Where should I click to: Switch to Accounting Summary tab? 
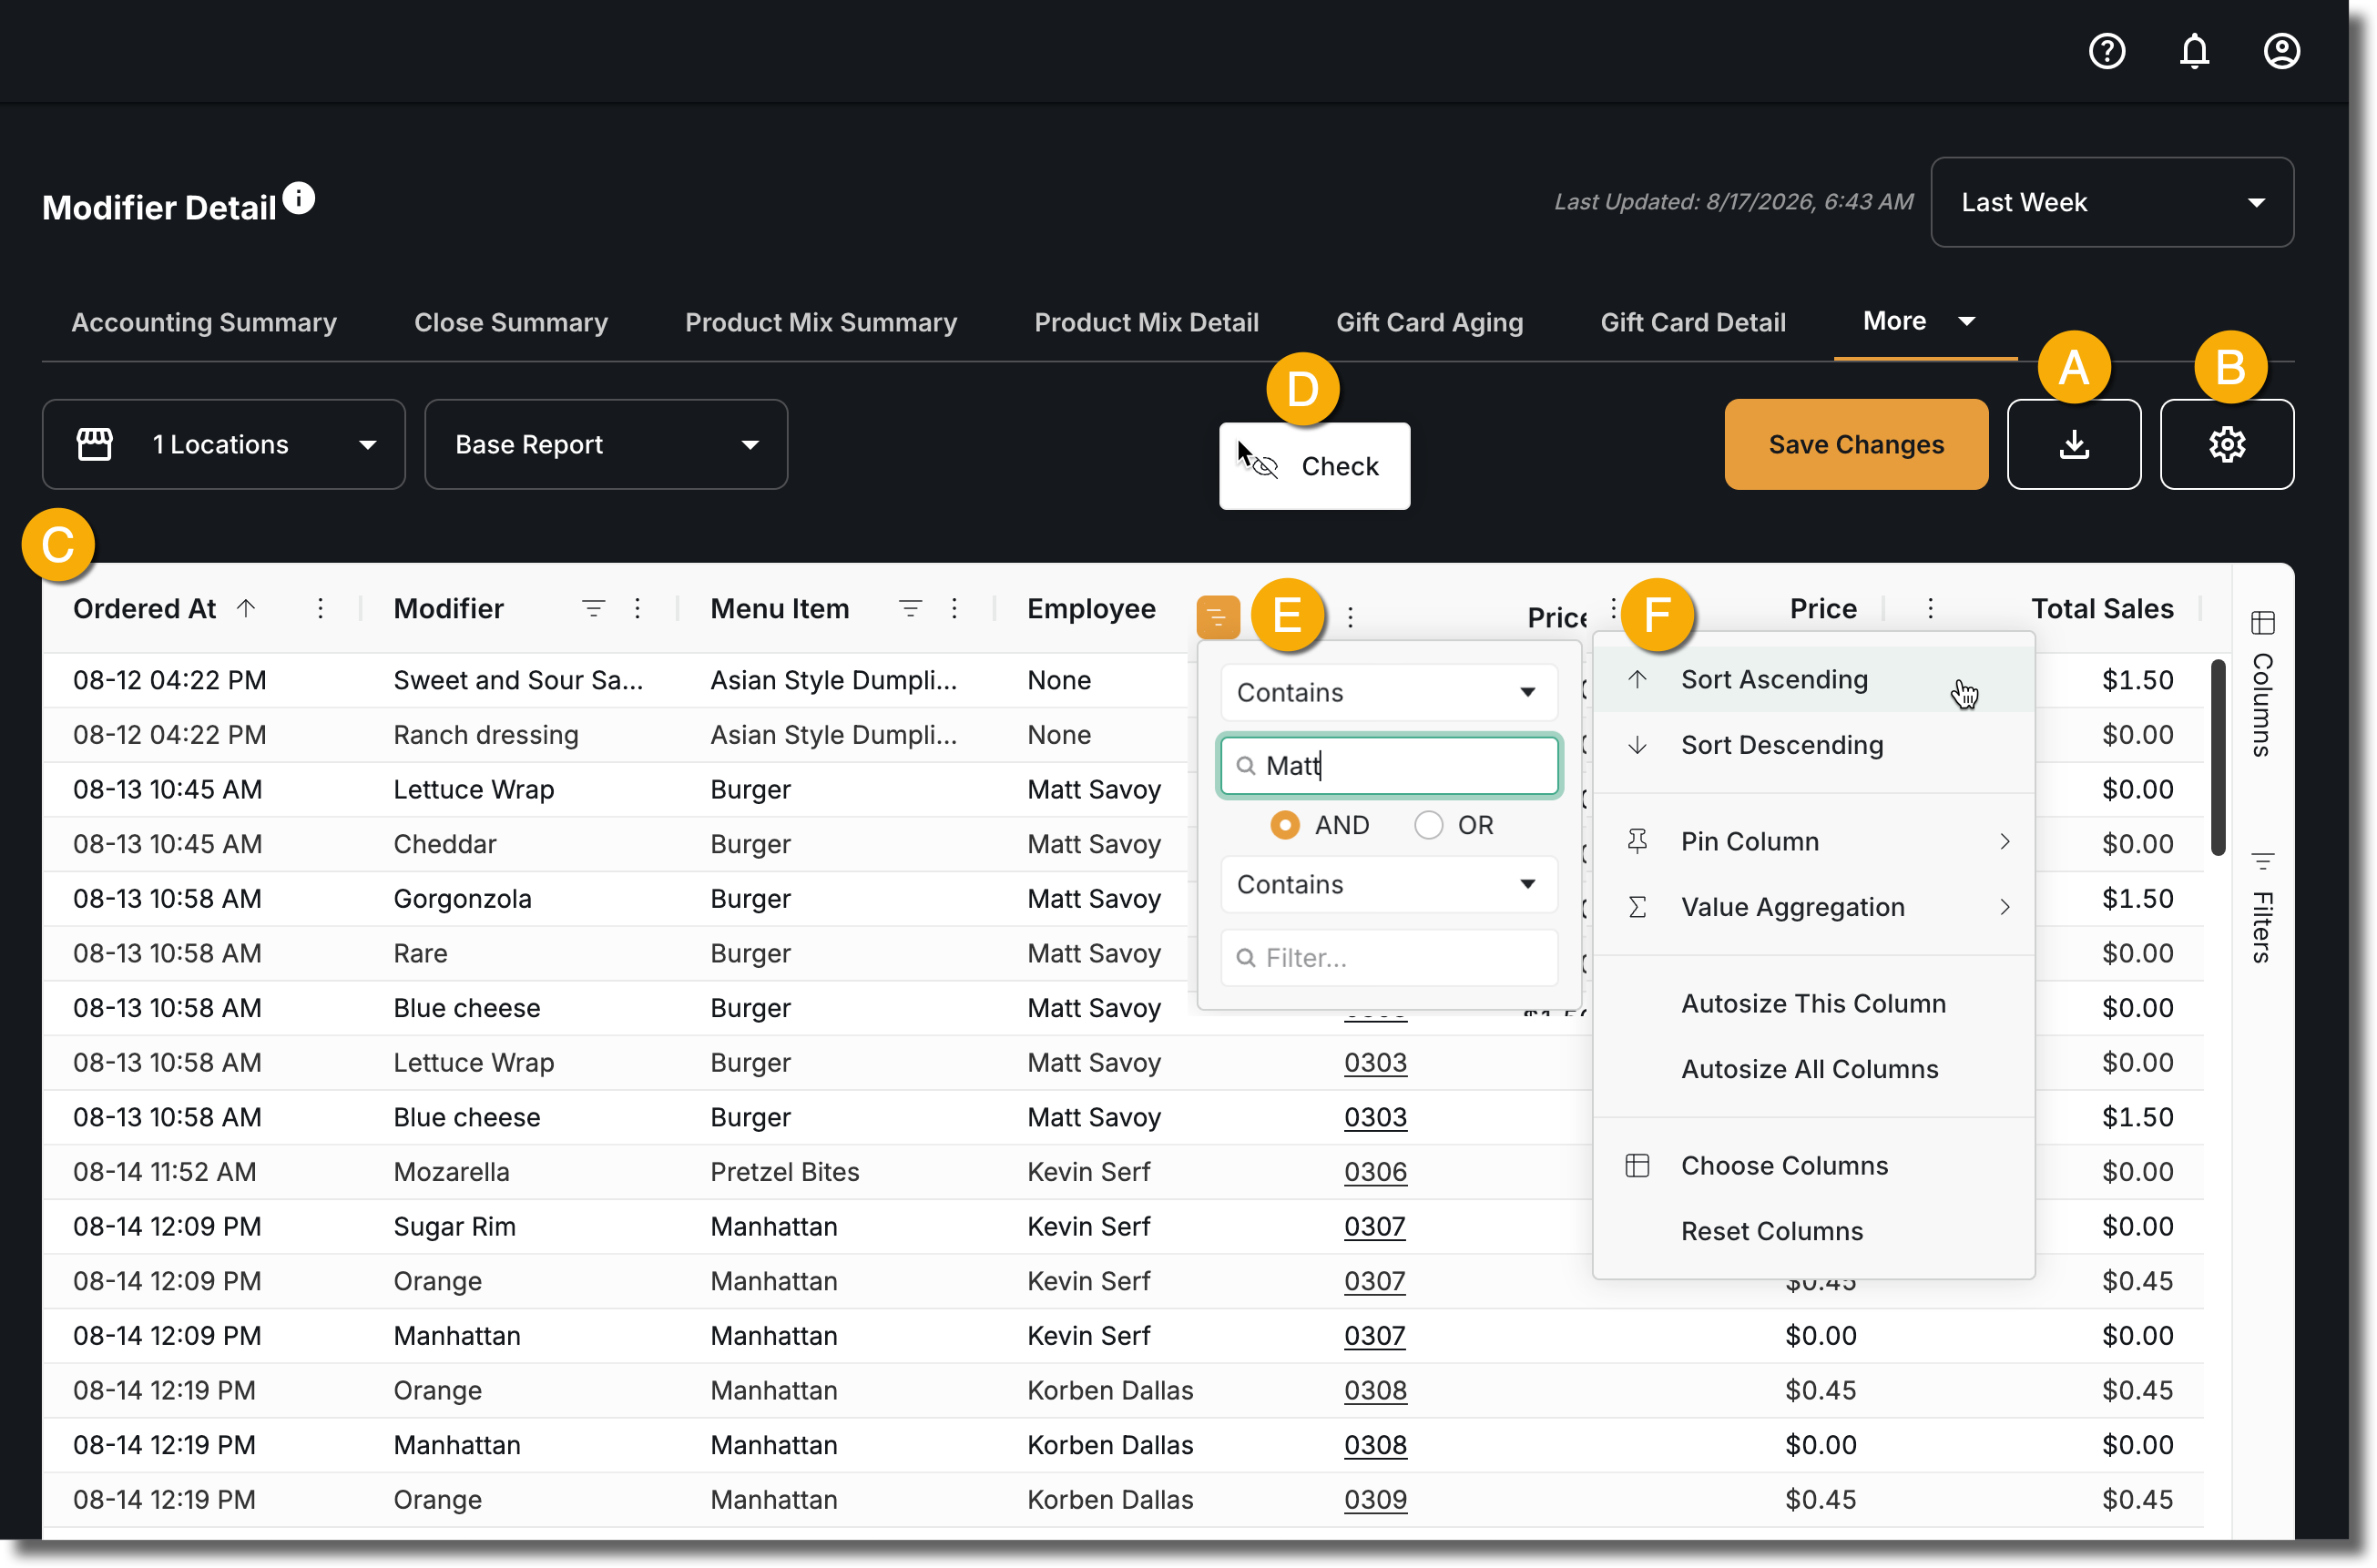click(204, 322)
